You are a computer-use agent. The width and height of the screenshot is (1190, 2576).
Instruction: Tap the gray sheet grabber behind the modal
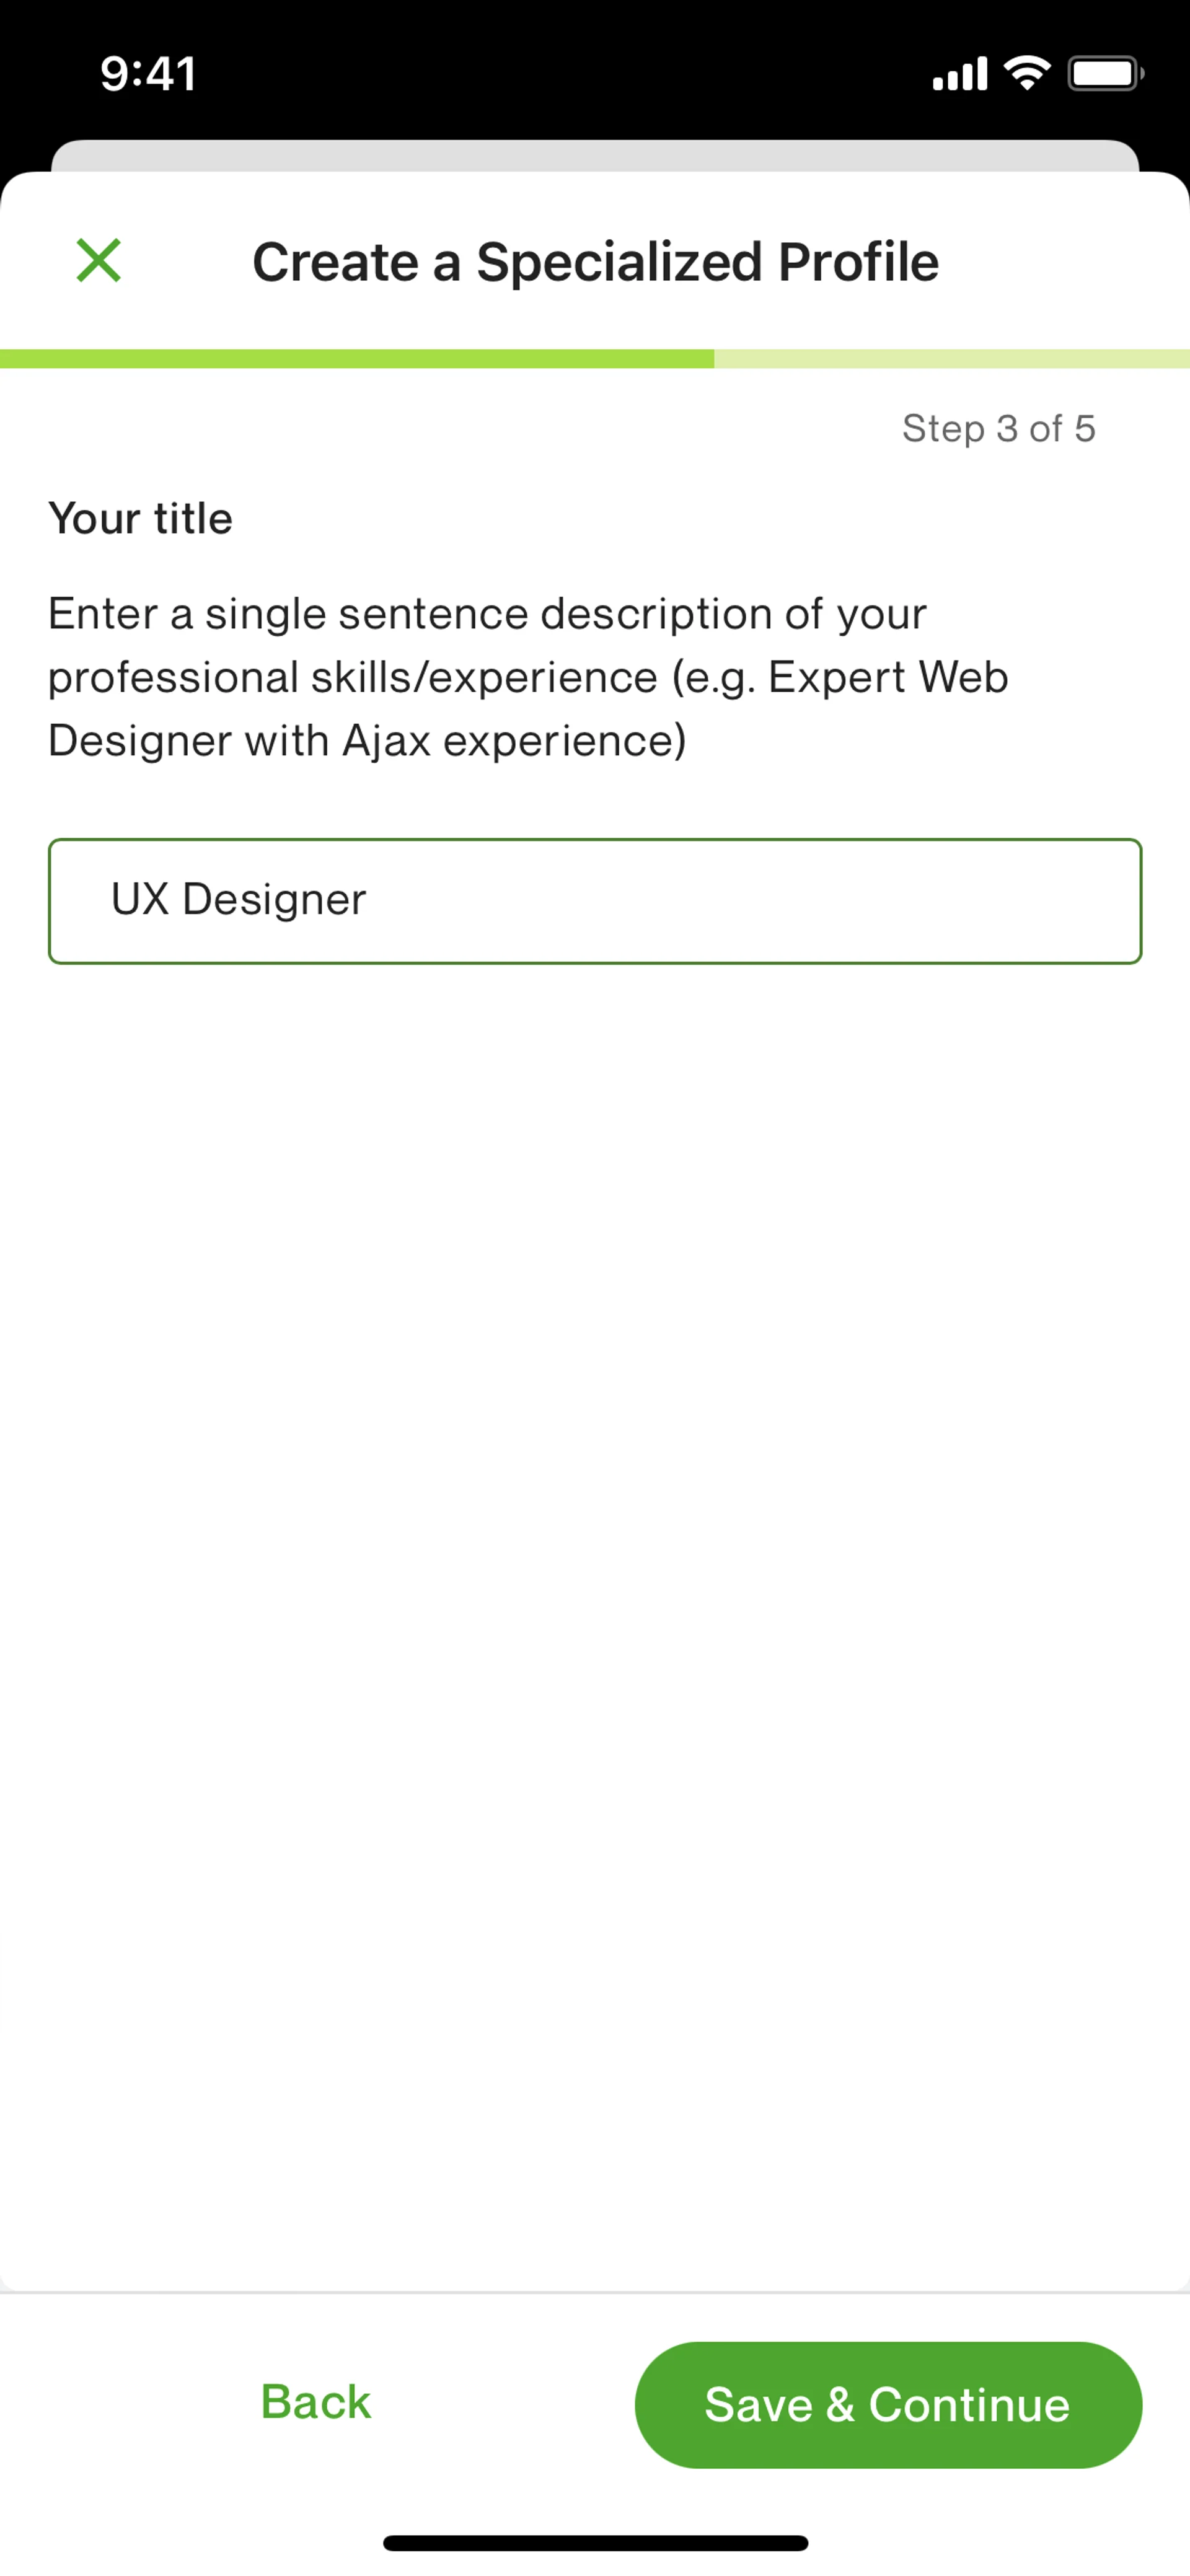point(595,156)
